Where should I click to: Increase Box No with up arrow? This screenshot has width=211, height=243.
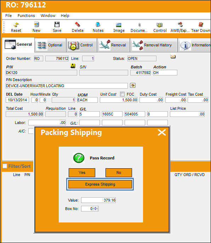(x=96, y=208)
